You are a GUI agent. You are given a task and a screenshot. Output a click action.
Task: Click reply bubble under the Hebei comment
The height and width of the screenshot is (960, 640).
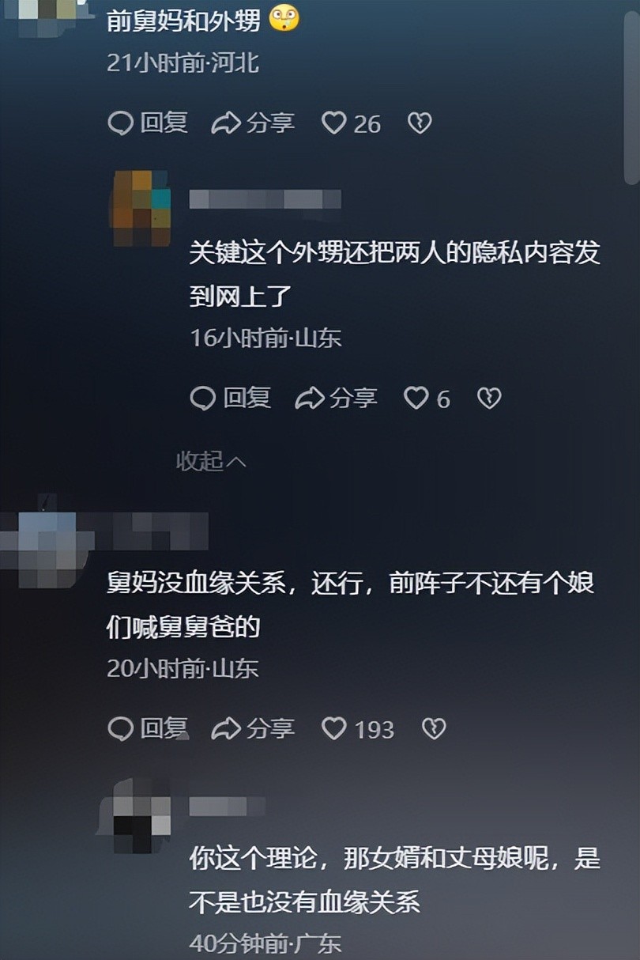point(147,123)
